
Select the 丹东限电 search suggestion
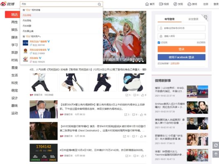click(x=62, y=20)
